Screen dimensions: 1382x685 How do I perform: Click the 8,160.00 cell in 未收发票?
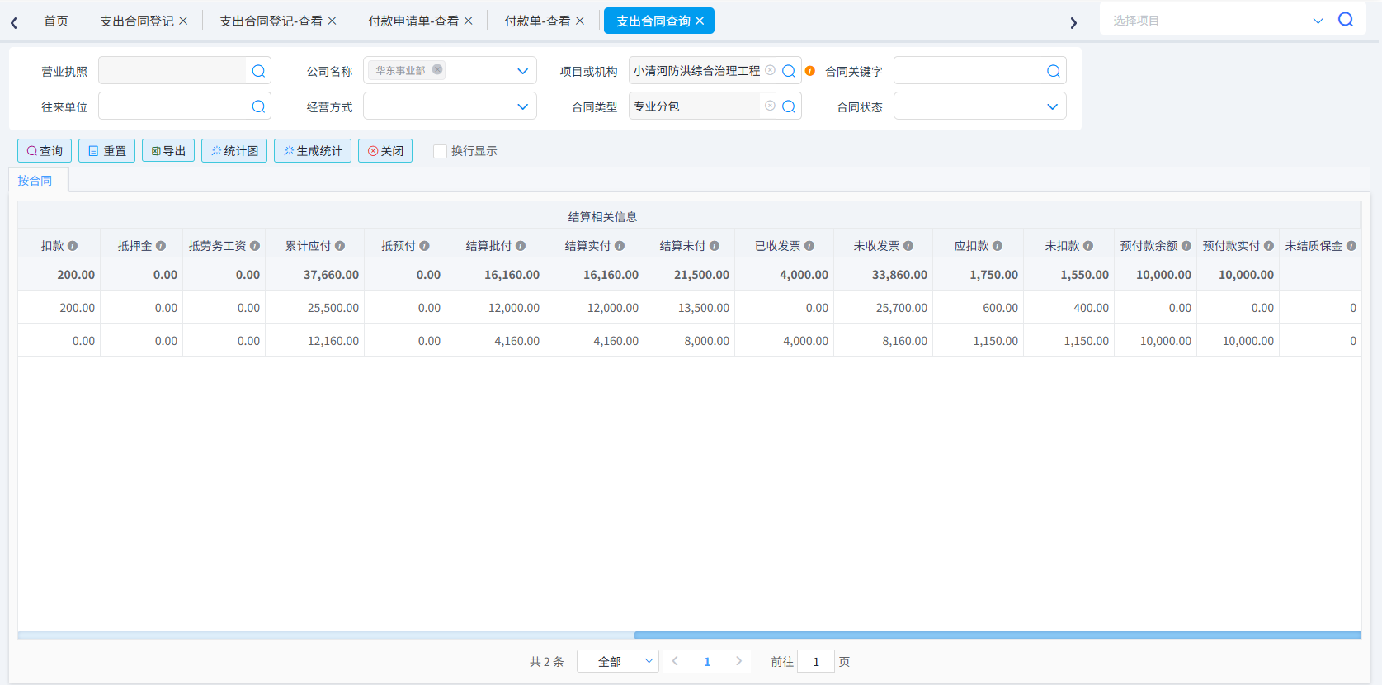883,341
